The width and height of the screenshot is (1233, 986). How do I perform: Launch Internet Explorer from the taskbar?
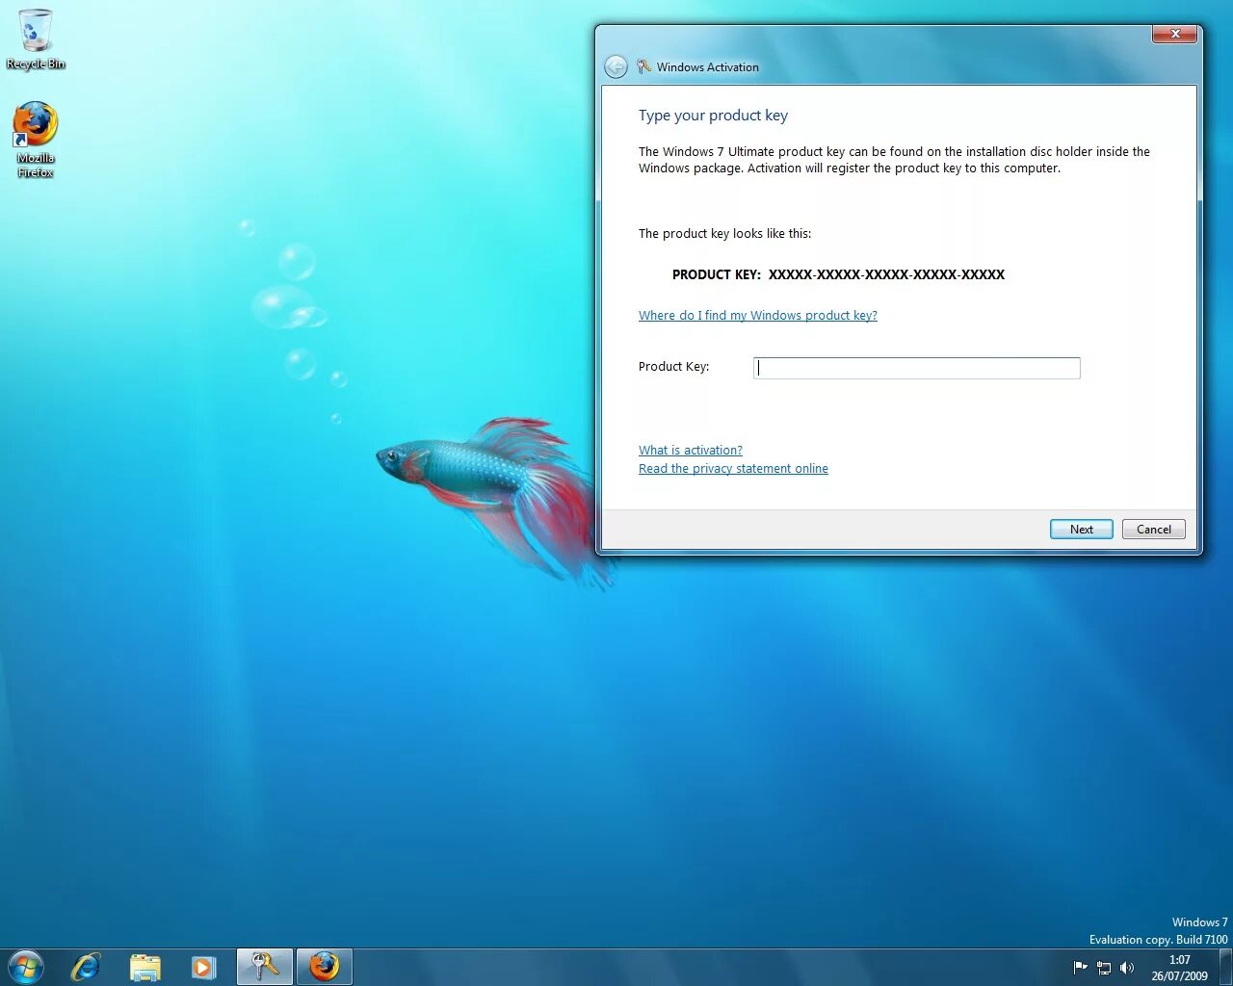(86, 967)
